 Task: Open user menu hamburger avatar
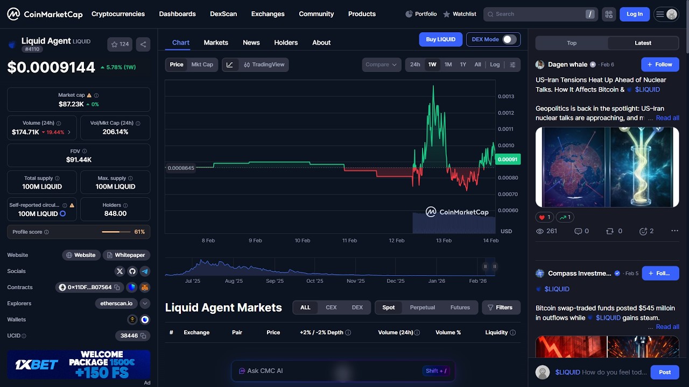click(x=666, y=14)
